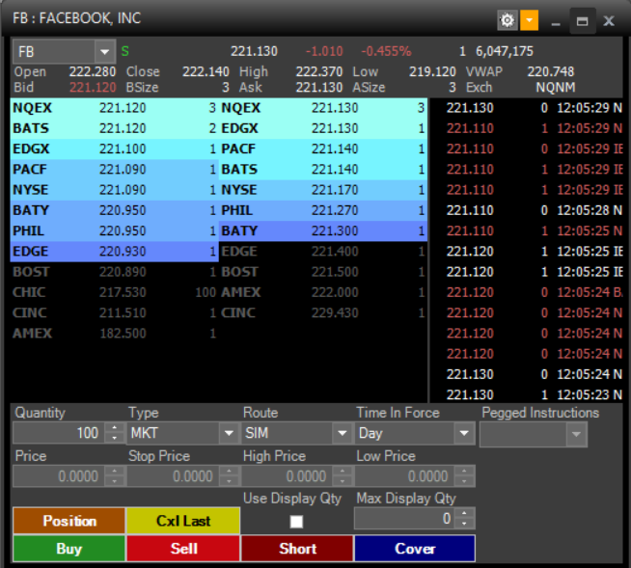The height and width of the screenshot is (568, 631).
Task: Close the FB Facebook window
Action: click(609, 21)
